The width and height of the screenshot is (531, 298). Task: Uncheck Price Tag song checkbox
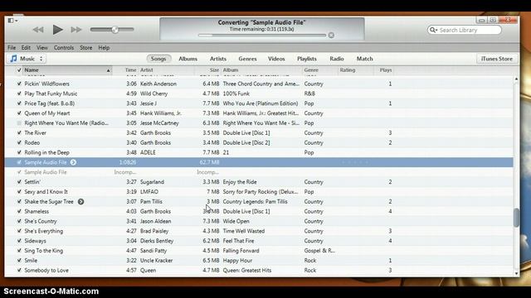(19, 103)
